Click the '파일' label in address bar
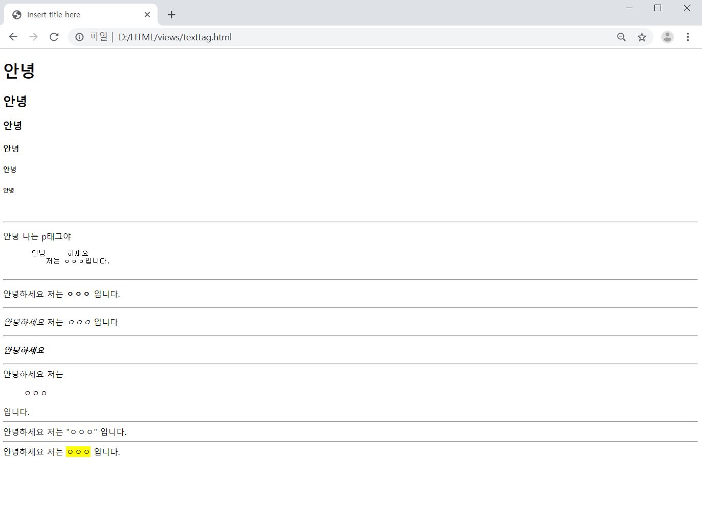 click(99, 37)
